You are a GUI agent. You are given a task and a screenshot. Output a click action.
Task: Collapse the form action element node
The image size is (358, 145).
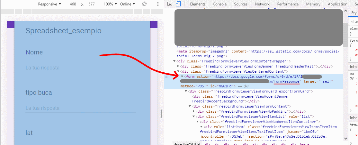click(x=182, y=77)
